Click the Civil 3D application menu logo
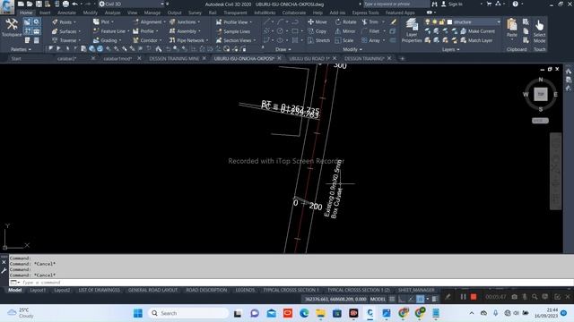The height and width of the screenshot is (322, 574). 6,6
